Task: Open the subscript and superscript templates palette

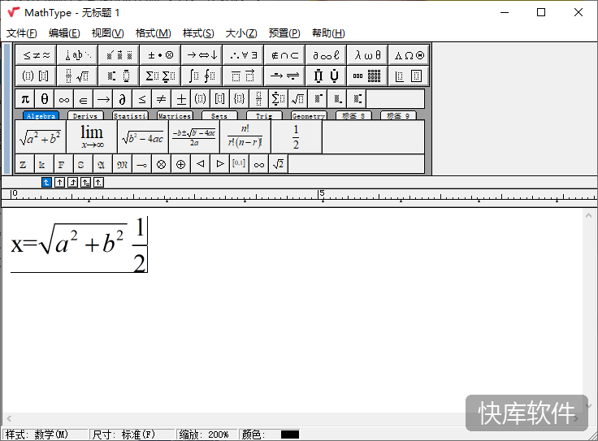Action: click(119, 76)
